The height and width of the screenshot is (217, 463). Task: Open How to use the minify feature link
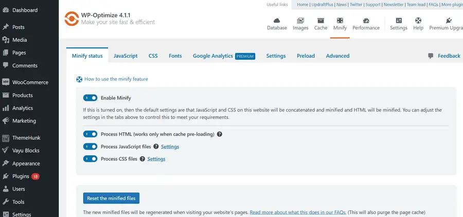point(116,79)
